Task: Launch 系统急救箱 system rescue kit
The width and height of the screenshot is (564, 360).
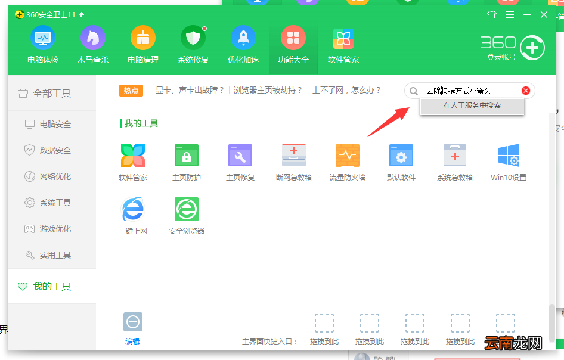Action: pos(455,162)
